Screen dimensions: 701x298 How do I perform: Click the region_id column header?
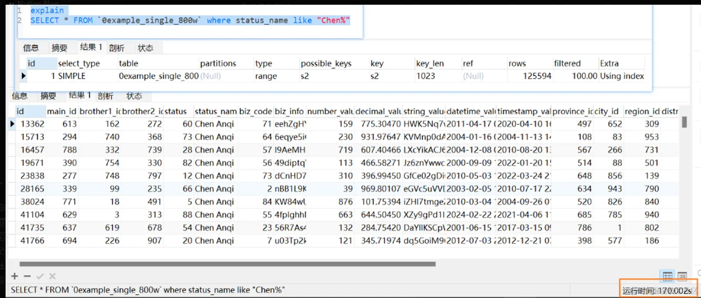pos(642,111)
